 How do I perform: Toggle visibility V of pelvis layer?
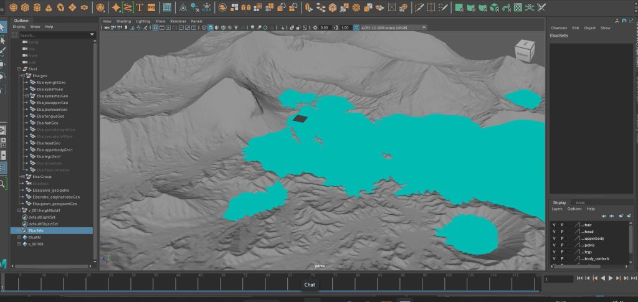[x=554, y=245]
